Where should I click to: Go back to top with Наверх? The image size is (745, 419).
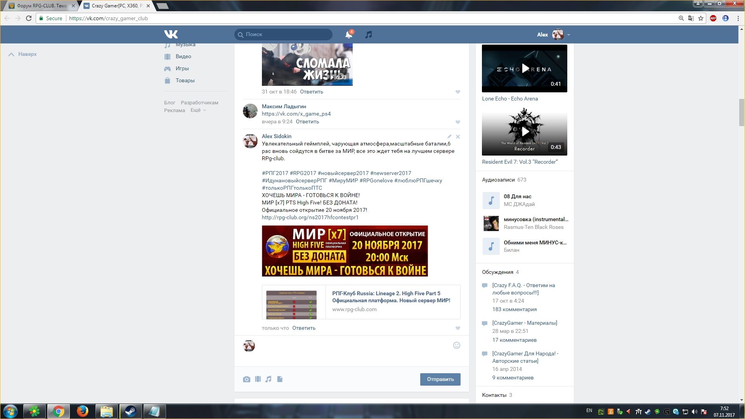pyautogui.click(x=23, y=54)
